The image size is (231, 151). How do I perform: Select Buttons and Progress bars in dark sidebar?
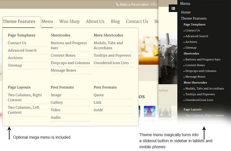(203, 59)
